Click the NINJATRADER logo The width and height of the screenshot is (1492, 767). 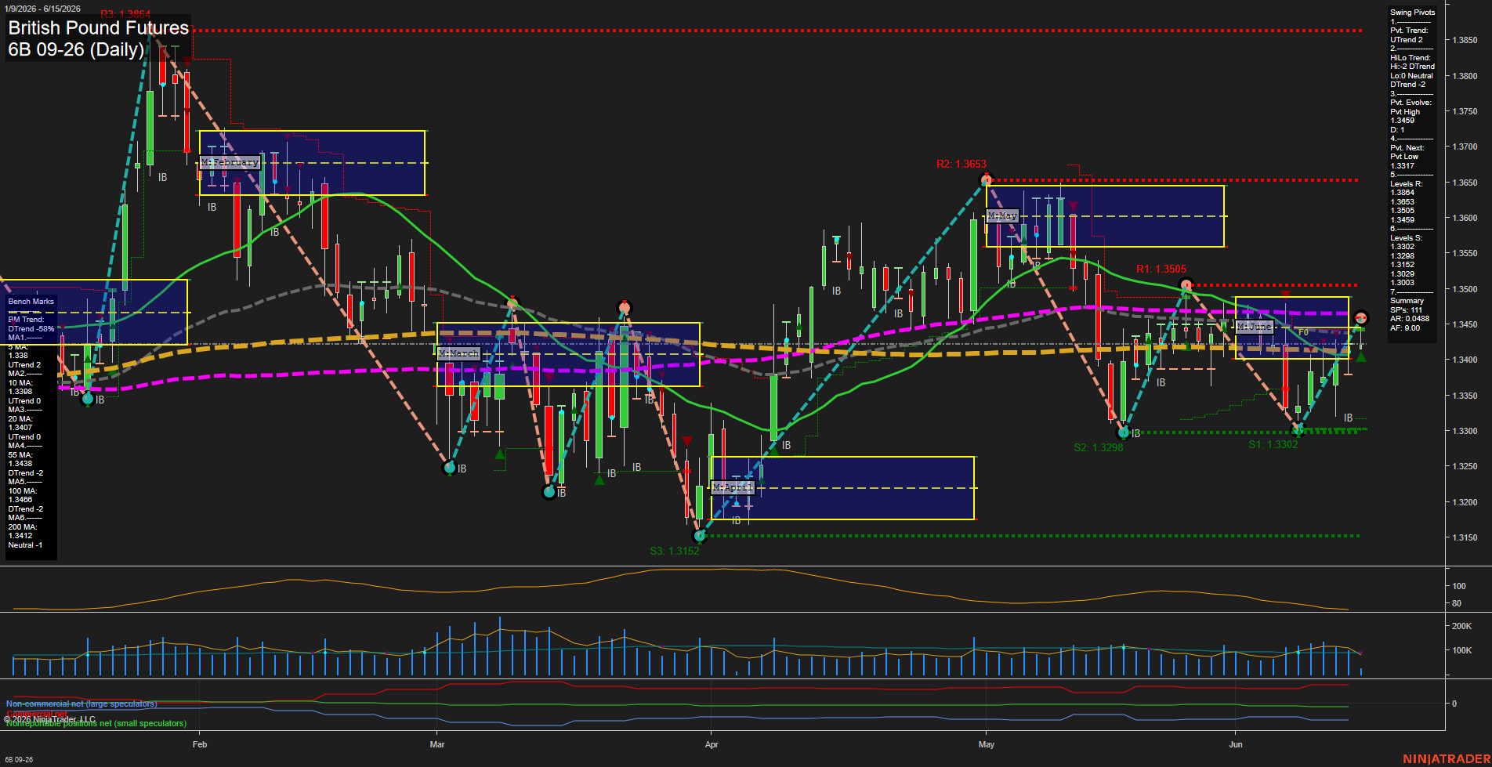(x=1447, y=759)
